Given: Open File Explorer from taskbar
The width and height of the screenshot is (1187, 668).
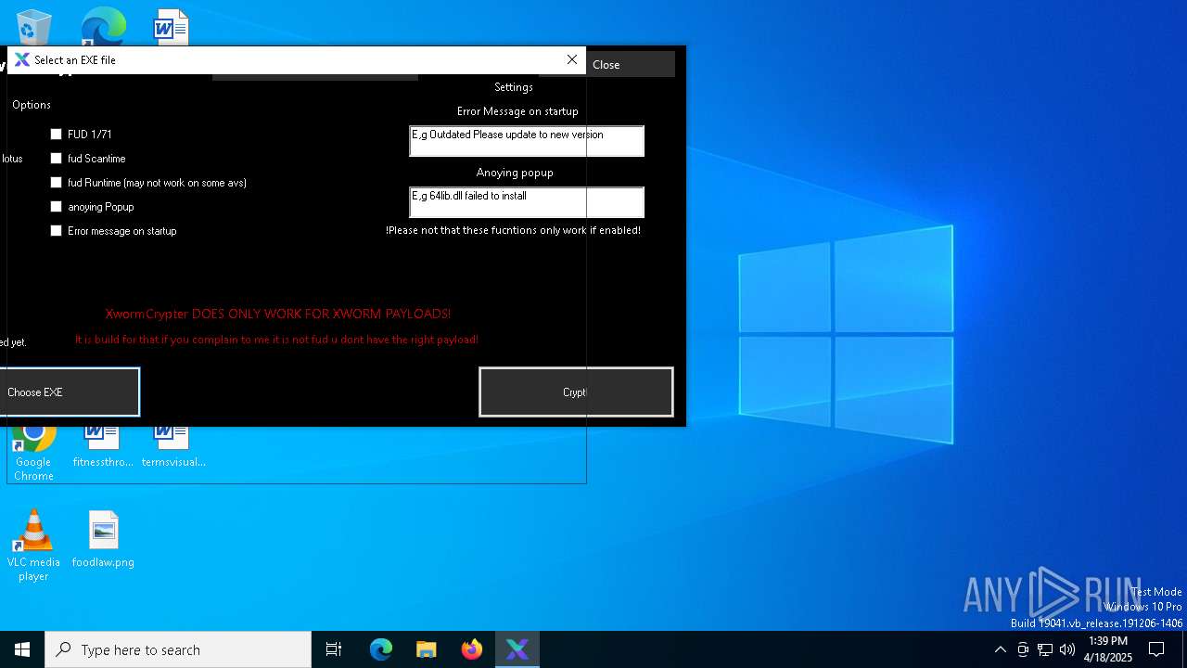Looking at the screenshot, I should click(427, 649).
